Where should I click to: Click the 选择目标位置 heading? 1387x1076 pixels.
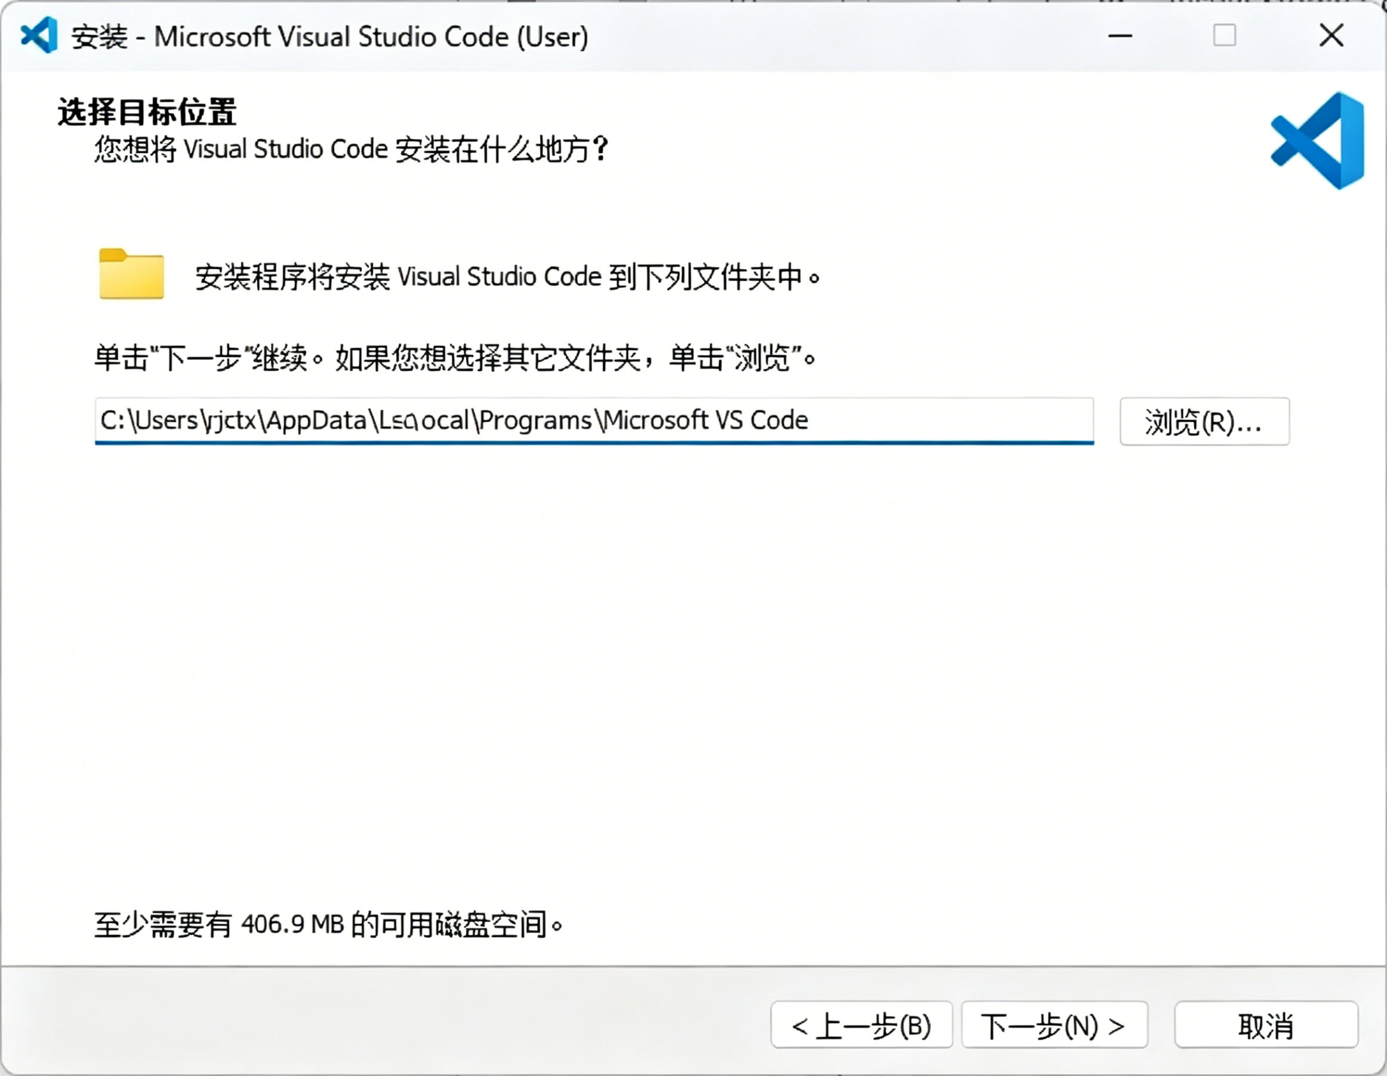point(147,112)
